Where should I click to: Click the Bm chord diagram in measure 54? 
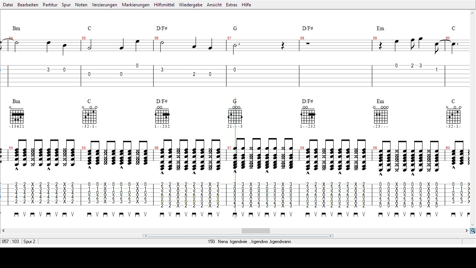coord(16,115)
